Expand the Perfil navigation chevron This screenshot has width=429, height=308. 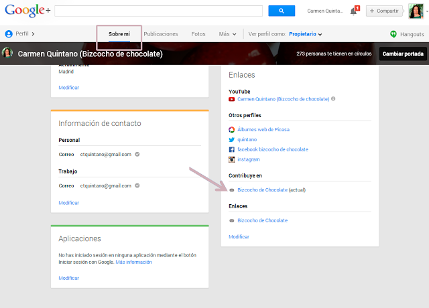[33, 34]
